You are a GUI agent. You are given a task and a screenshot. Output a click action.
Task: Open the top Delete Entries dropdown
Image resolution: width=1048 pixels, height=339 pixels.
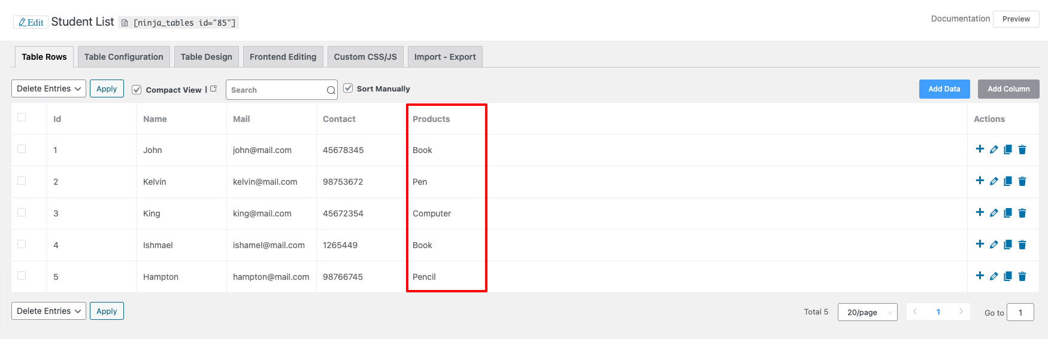pos(49,88)
